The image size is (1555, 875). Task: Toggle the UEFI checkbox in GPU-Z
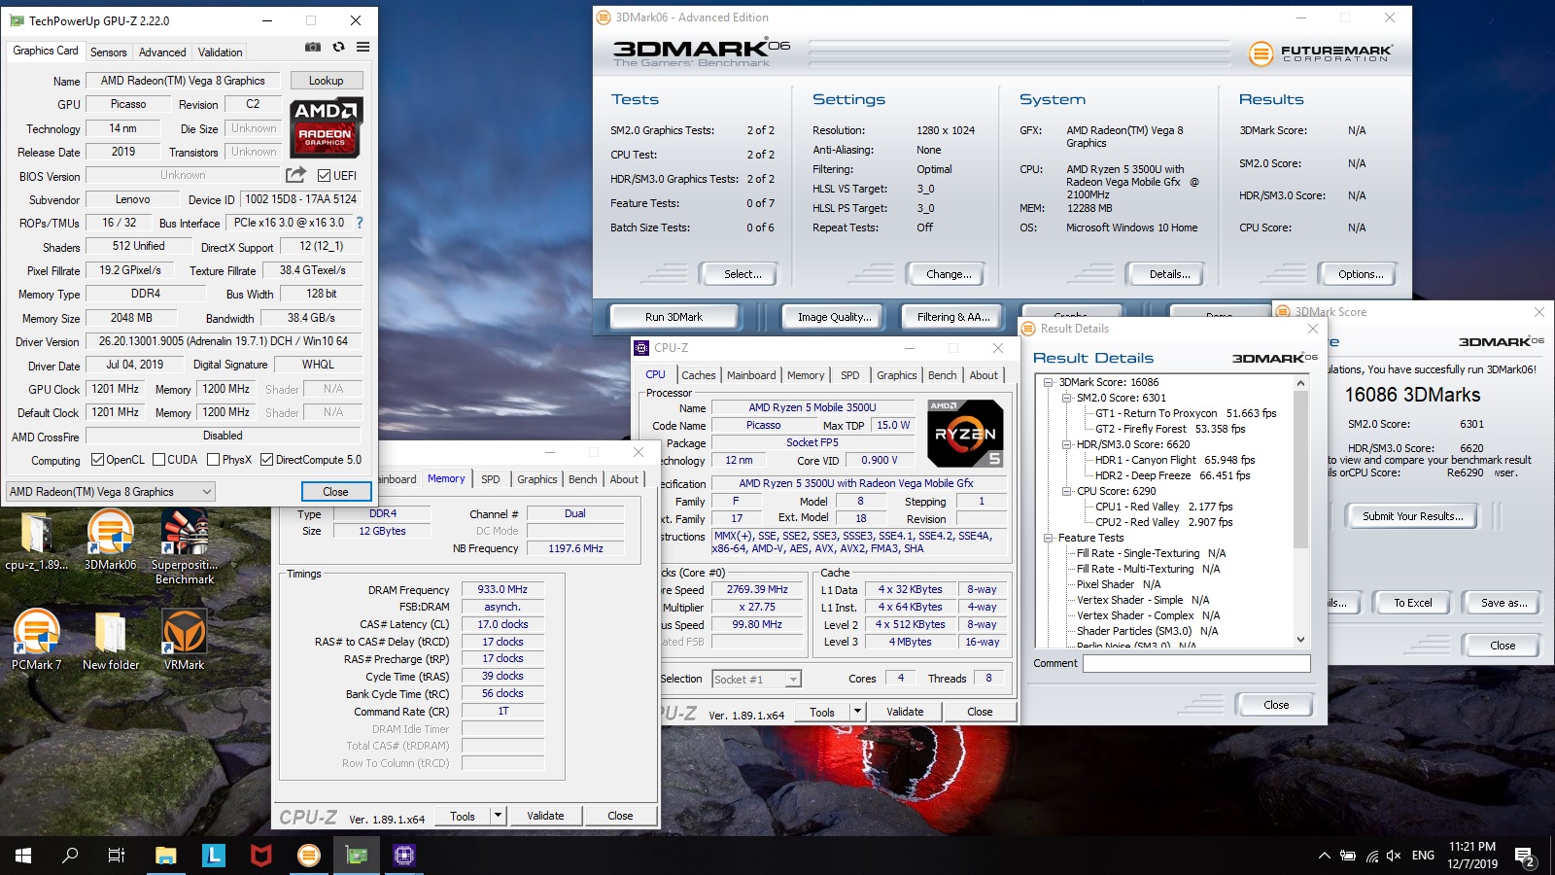point(325,176)
